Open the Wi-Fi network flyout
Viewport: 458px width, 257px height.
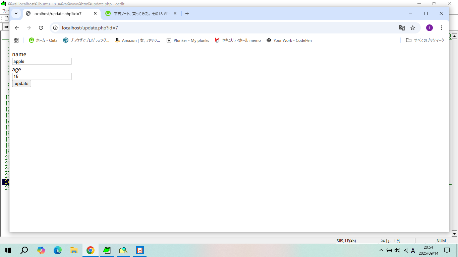[406, 250]
